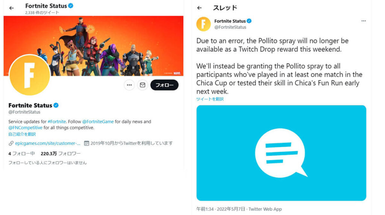Click the calendar icon by join date
Image resolution: width=385 pixels, height=215 pixels.
[86, 143]
